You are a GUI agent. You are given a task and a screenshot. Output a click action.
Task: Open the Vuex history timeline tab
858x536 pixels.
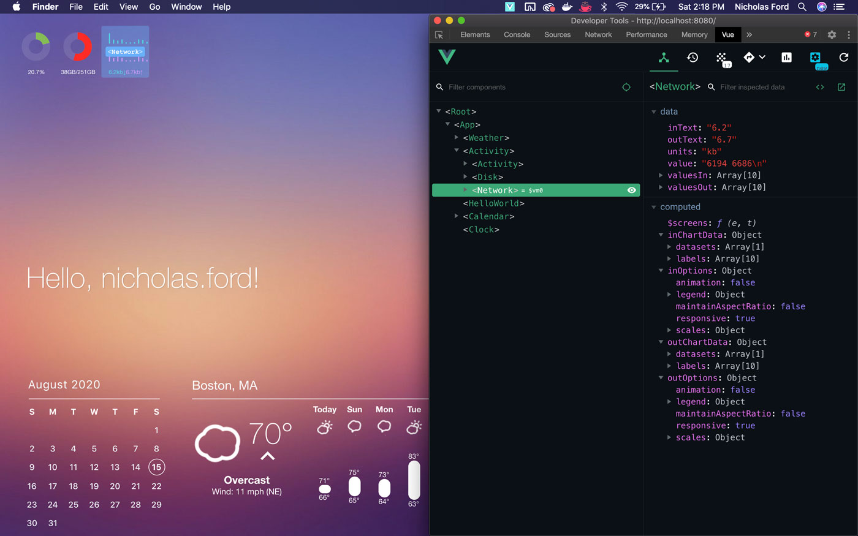pos(693,57)
